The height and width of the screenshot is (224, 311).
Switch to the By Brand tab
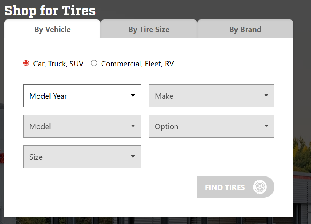click(245, 29)
